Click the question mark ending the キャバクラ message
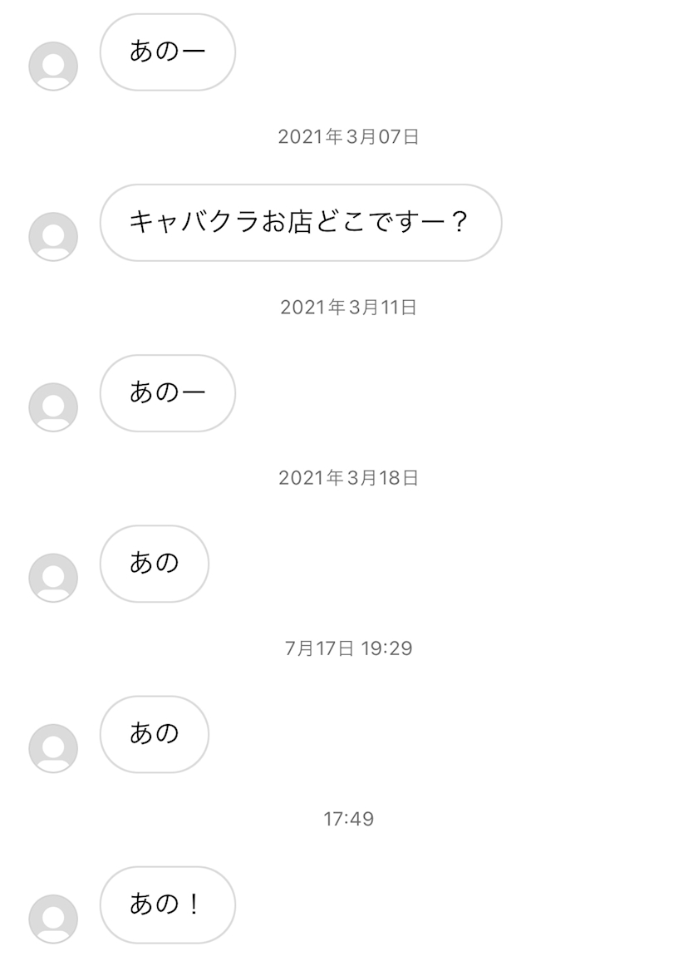 click(458, 223)
